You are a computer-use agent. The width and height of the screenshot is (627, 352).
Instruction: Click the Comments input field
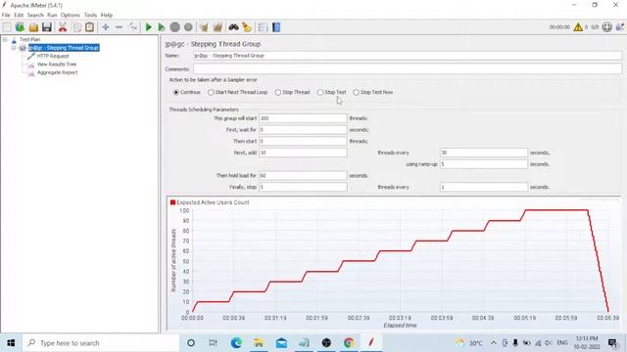(408, 69)
